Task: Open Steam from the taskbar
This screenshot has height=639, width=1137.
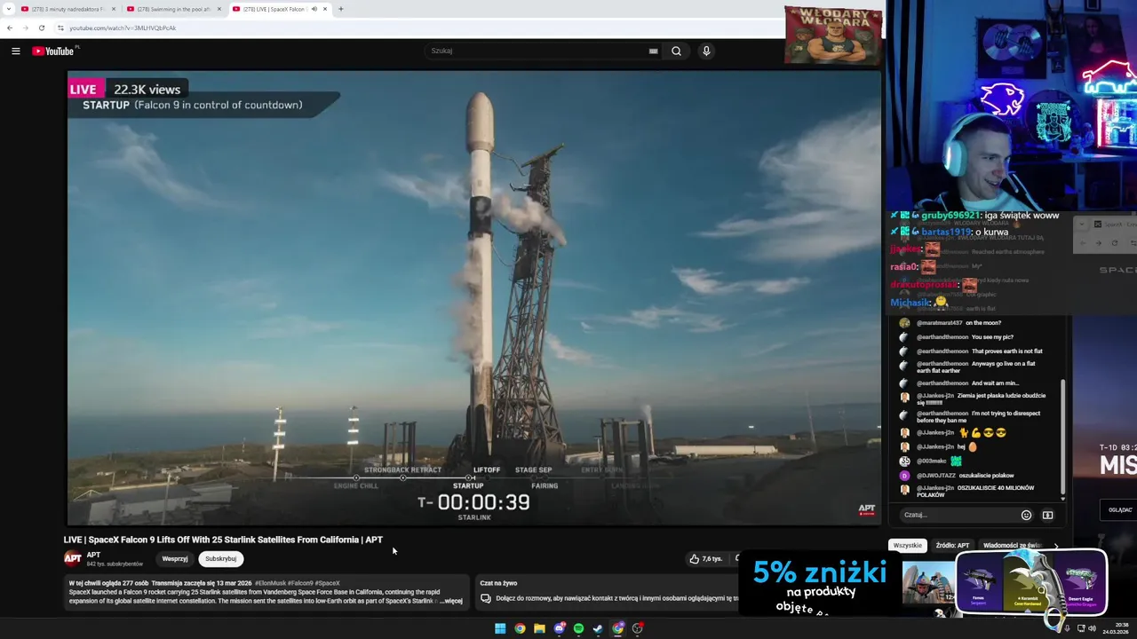Action: (598, 628)
